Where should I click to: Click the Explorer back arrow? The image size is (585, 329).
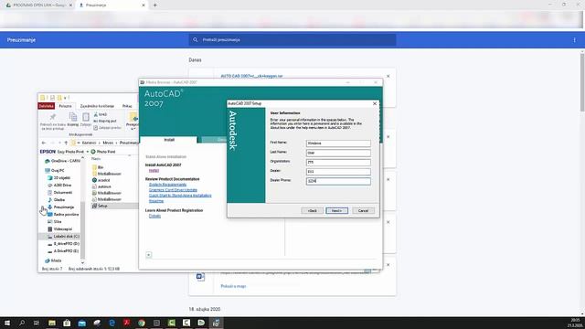[44, 143]
